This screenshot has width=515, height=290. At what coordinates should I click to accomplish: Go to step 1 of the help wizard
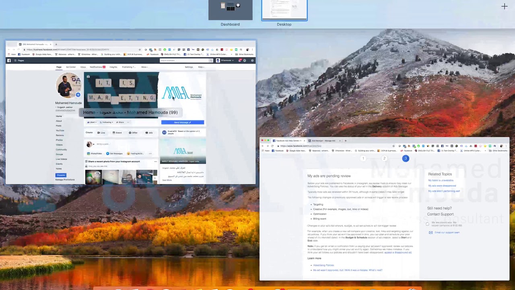coord(363,158)
